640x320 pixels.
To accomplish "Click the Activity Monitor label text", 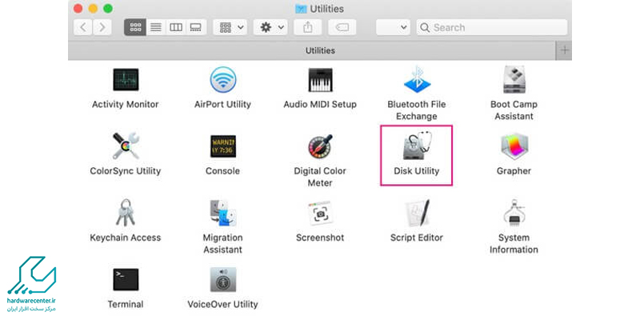I will tap(126, 105).
